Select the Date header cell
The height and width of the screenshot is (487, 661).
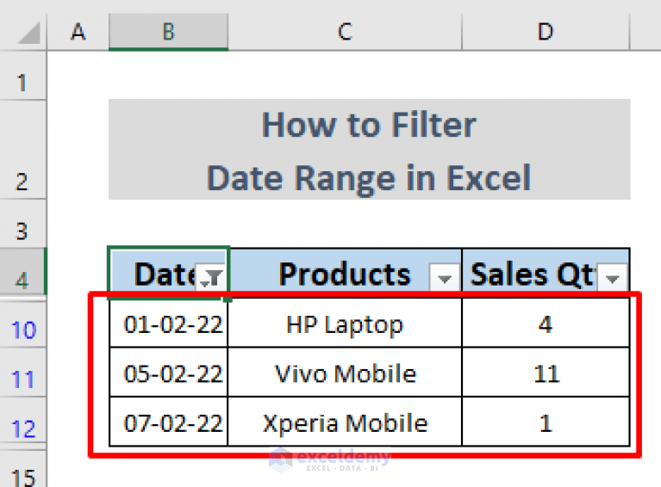pyautogui.click(x=169, y=273)
